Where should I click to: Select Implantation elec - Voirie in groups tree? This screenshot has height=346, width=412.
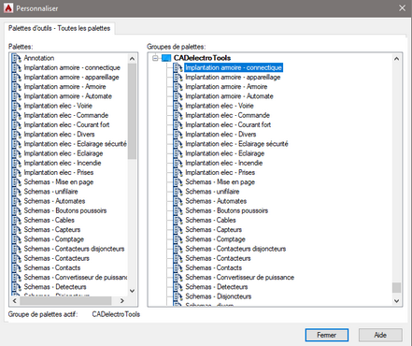point(220,106)
